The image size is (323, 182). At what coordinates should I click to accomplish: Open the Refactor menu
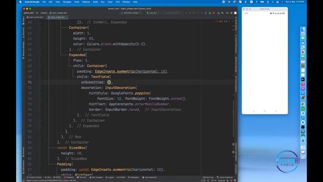86,2
